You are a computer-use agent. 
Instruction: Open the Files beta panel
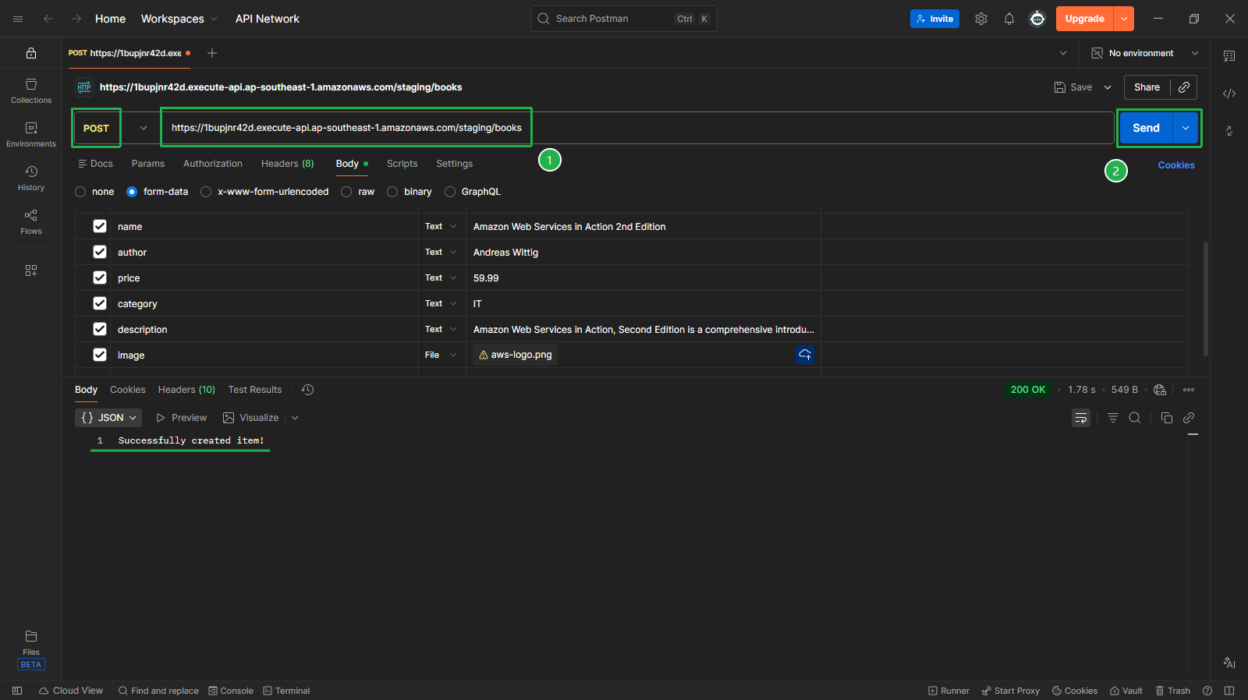pyautogui.click(x=31, y=649)
